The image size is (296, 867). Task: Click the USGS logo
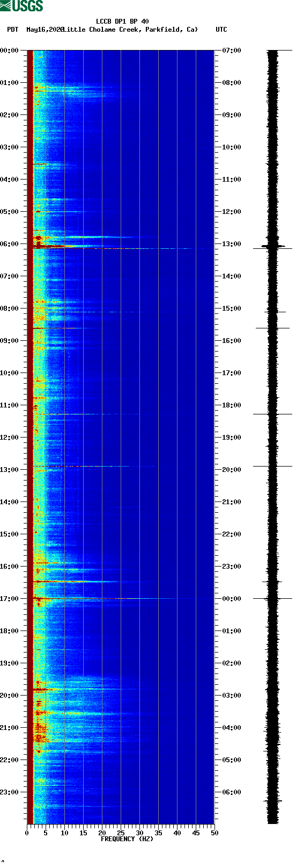tap(21, 6)
